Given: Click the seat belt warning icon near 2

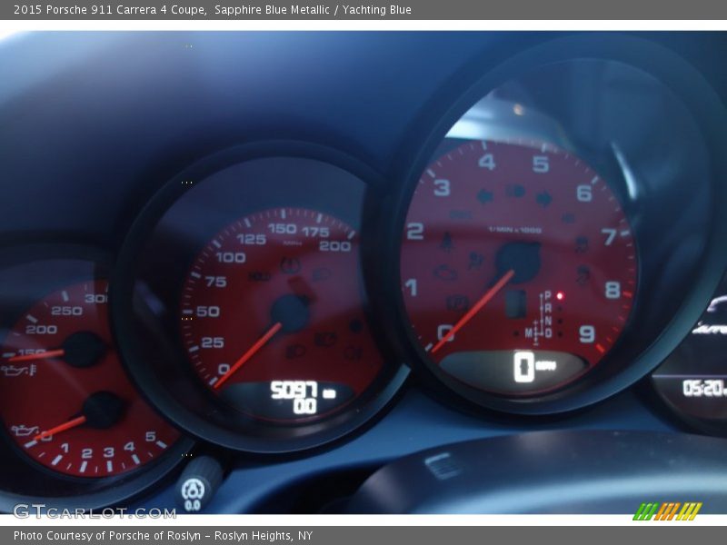Looking at the screenshot, I should pyautogui.click(x=446, y=242).
